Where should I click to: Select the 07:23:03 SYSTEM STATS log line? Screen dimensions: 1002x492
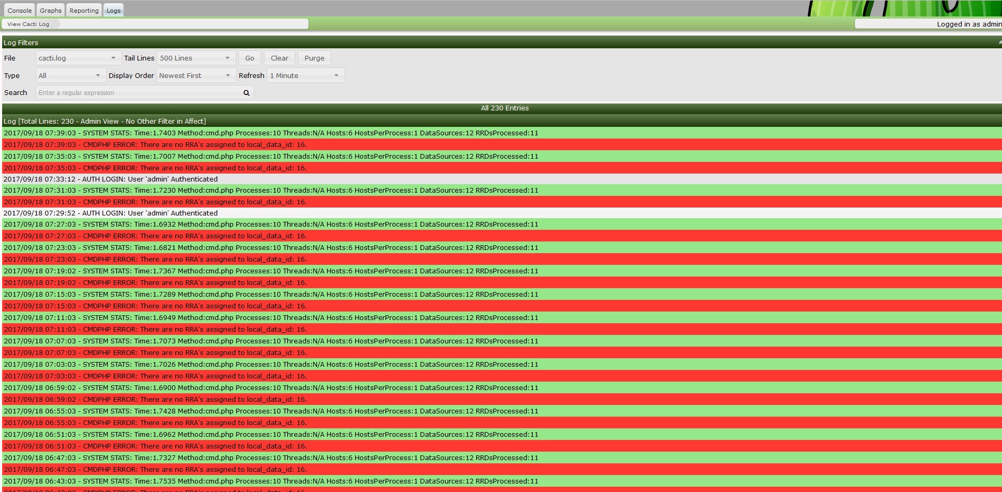coord(502,247)
